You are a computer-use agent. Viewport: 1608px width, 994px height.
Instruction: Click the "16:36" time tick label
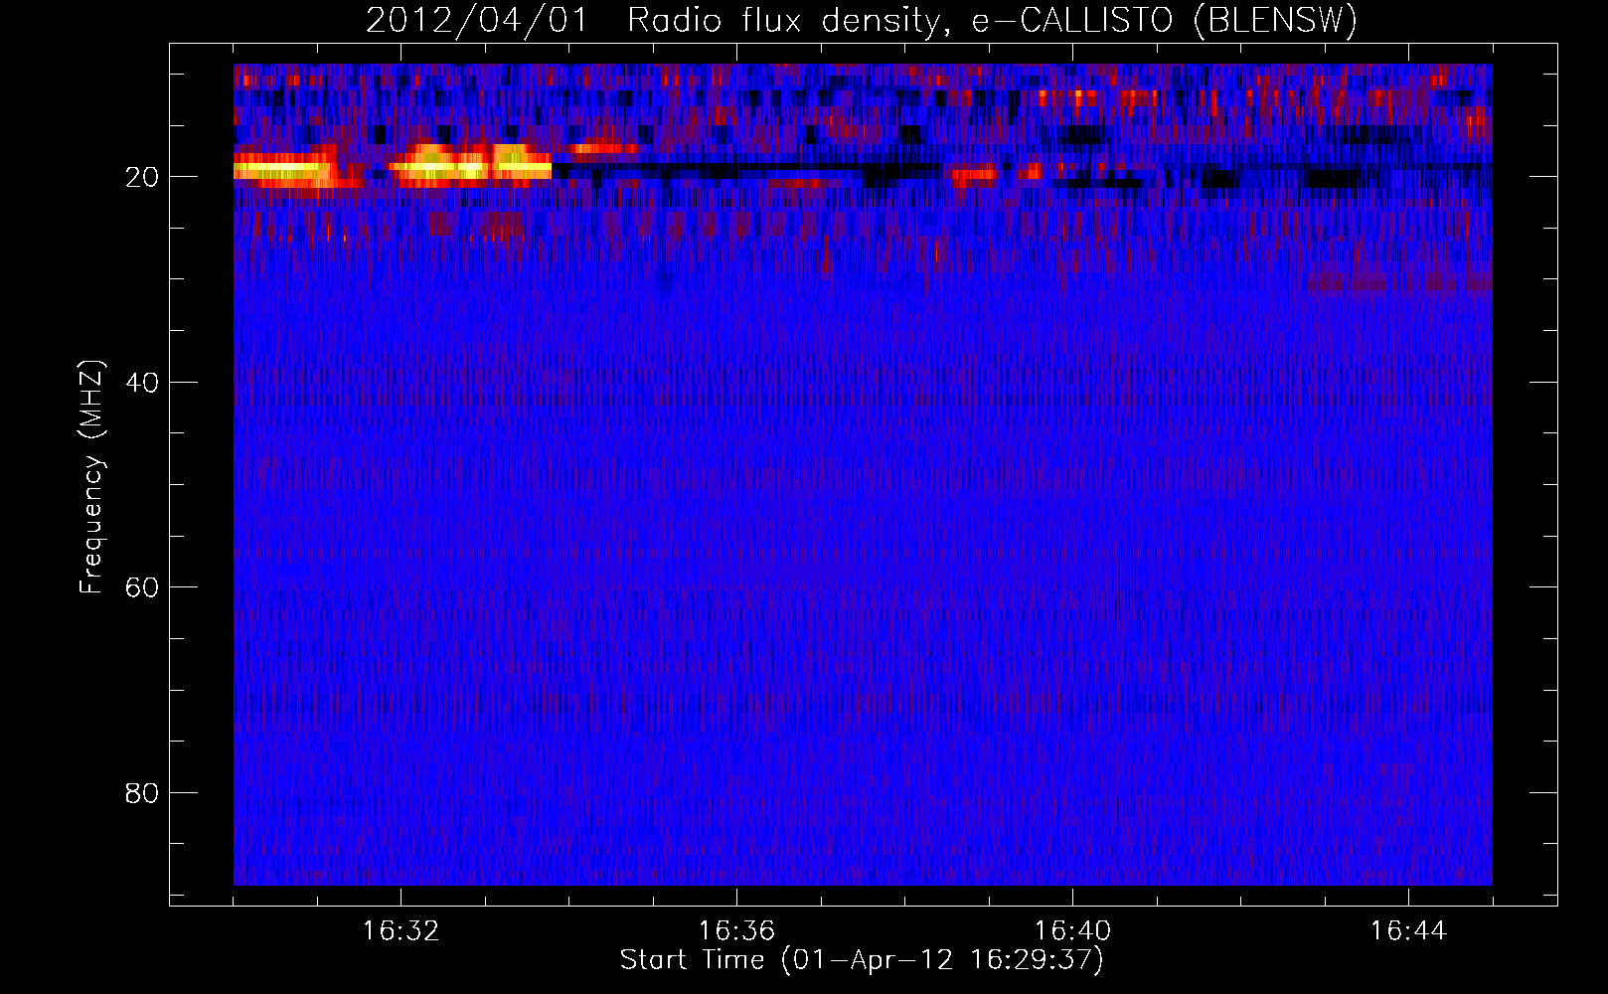tap(736, 931)
